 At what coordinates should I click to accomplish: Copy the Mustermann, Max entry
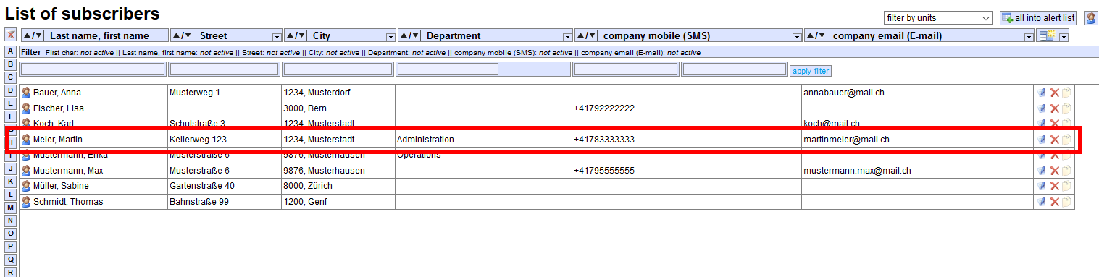pos(1066,171)
